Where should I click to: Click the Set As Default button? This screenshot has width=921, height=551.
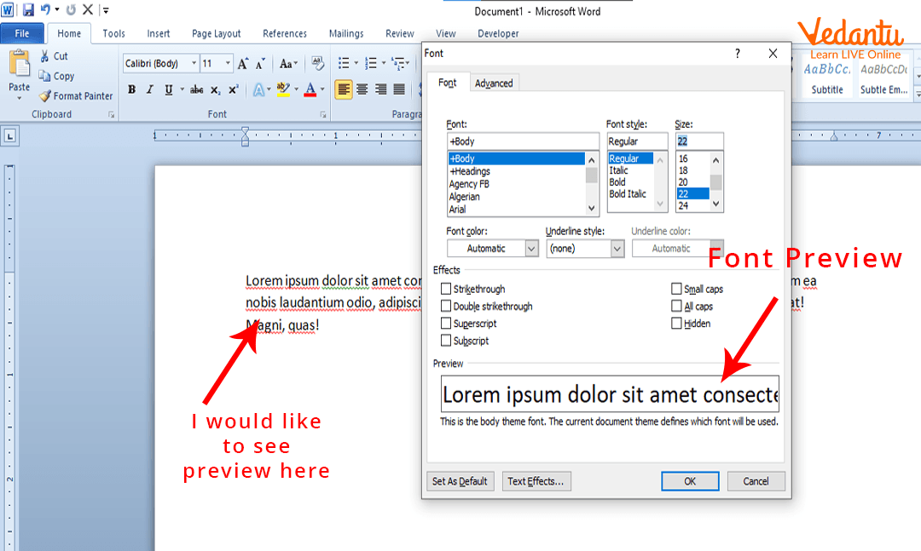coord(460,481)
